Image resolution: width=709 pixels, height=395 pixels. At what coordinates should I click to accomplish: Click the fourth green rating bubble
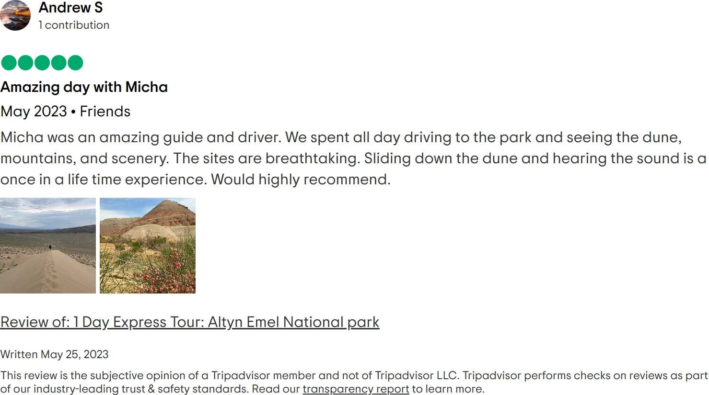tap(58, 63)
